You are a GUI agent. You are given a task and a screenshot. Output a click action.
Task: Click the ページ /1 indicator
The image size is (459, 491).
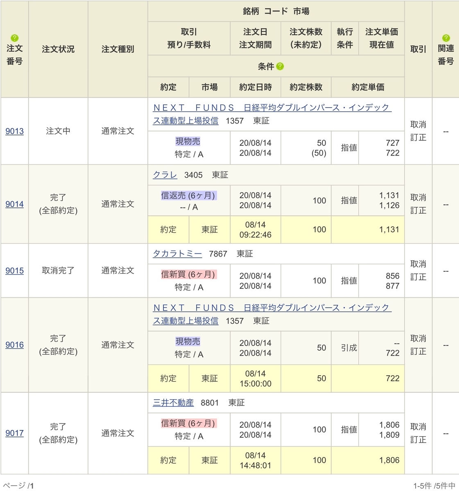click(19, 486)
